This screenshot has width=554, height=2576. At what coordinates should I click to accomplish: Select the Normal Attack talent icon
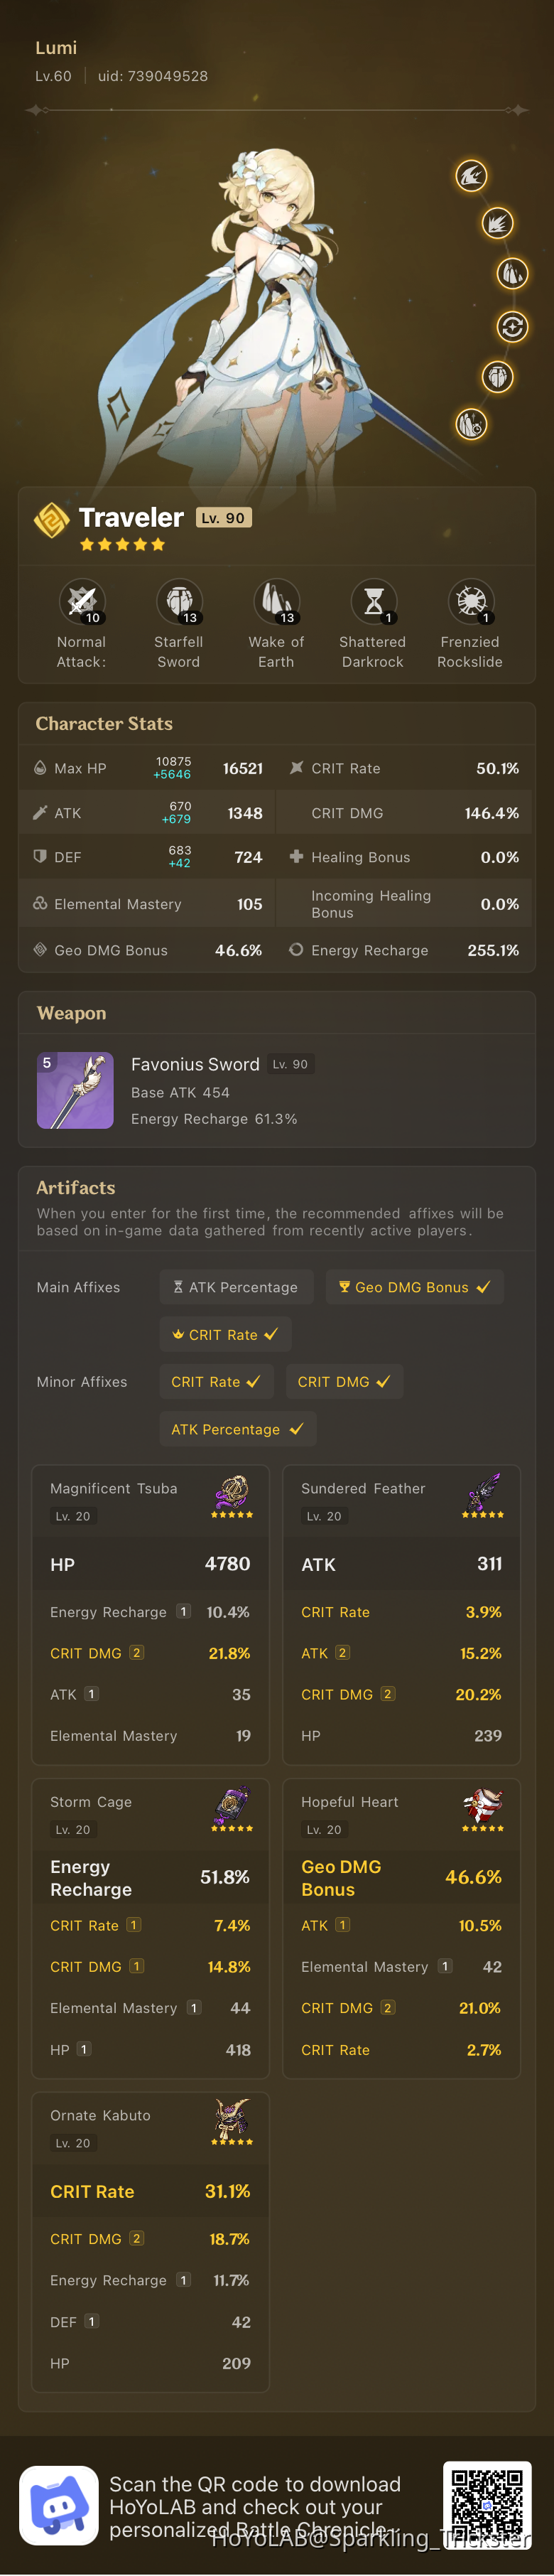(82, 601)
